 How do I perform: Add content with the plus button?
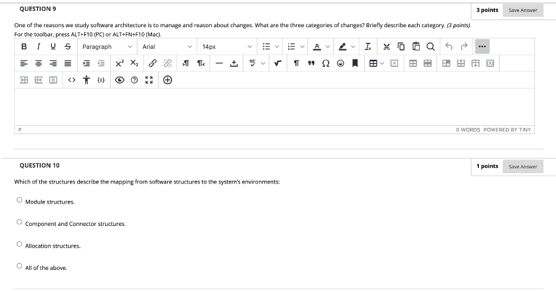click(x=167, y=80)
